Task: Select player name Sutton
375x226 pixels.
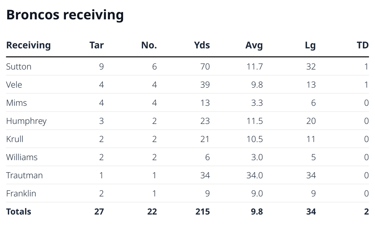Action: (x=19, y=67)
